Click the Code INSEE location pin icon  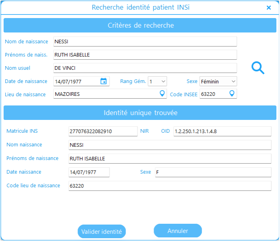[x=231, y=94]
